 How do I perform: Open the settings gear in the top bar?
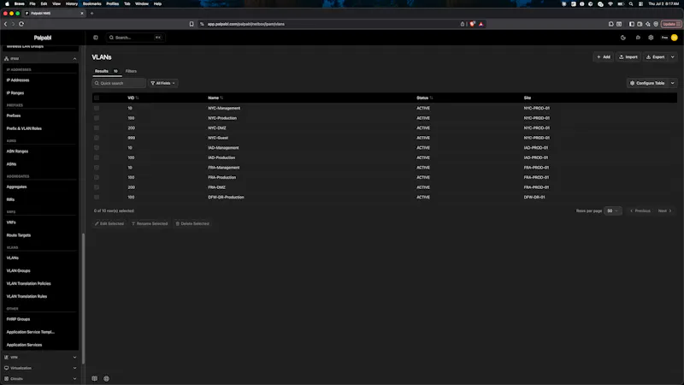[651, 38]
